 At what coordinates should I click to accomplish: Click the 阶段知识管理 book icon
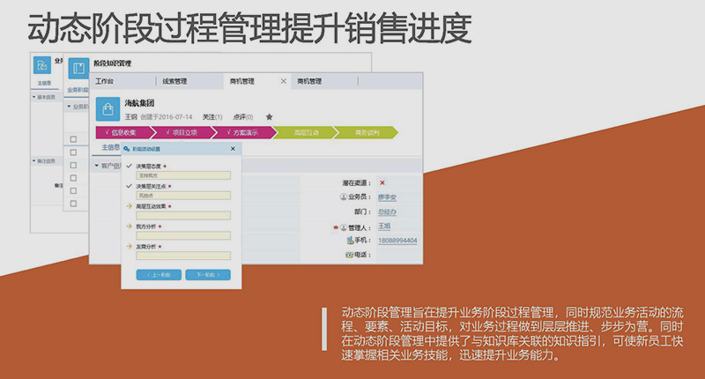pyautogui.click(x=79, y=68)
